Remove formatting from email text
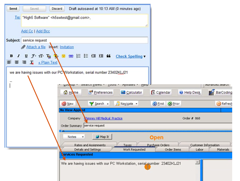Viewport: 240px width, 181px height. click(32, 62)
